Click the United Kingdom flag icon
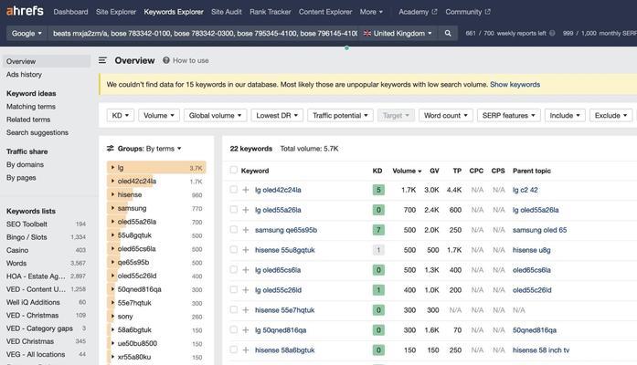The width and height of the screenshot is (637, 365). click(367, 33)
